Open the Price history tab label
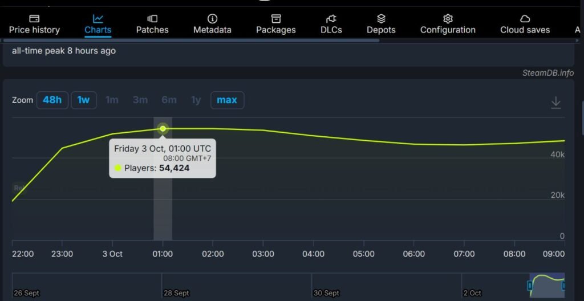 point(34,30)
